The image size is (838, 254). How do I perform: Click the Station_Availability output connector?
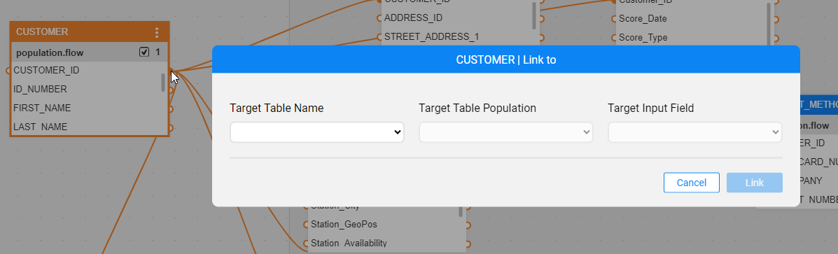(468, 244)
